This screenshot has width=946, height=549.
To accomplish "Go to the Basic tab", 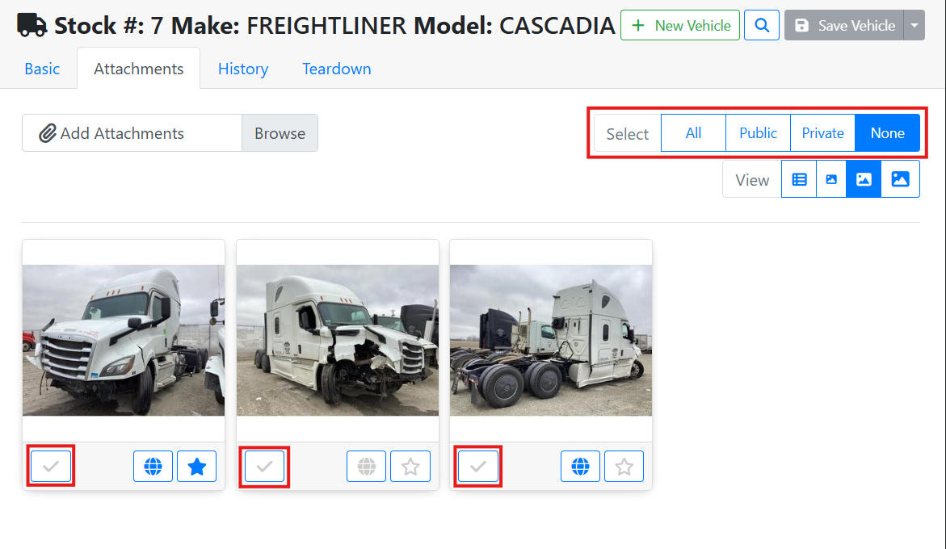I will point(42,69).
